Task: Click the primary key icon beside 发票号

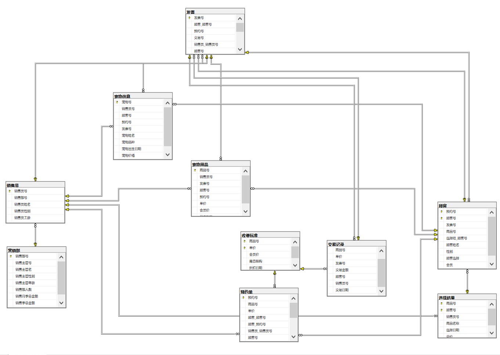Action: [189, 18]
